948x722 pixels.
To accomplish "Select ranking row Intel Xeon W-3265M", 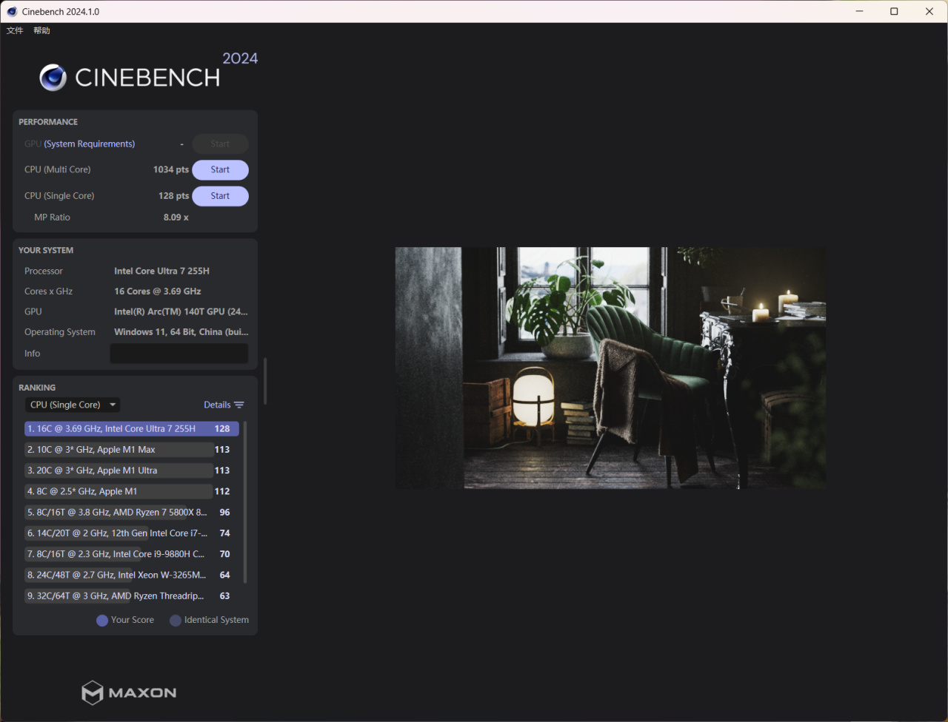I will pyautogui.click(x=132, y=575).
